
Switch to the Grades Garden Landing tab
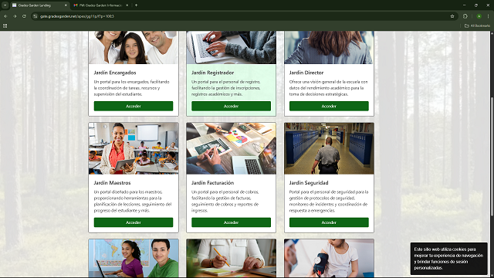(39, 5)
